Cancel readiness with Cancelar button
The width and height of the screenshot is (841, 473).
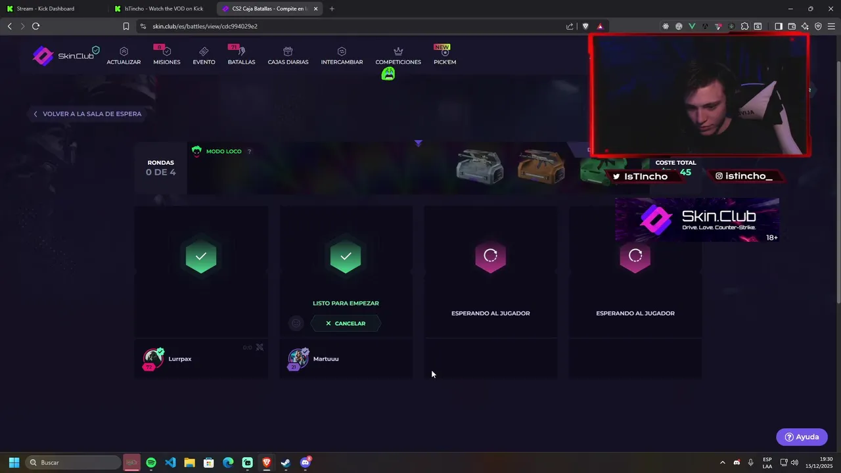point(346,323)
